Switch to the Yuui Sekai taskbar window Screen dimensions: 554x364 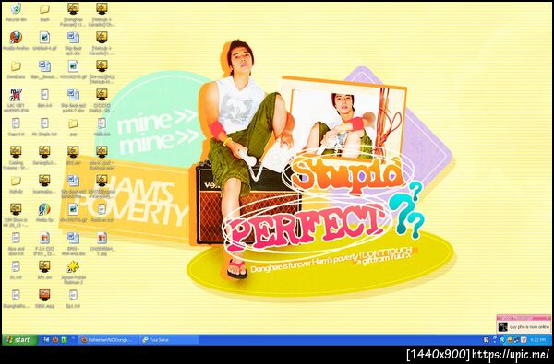169,340
